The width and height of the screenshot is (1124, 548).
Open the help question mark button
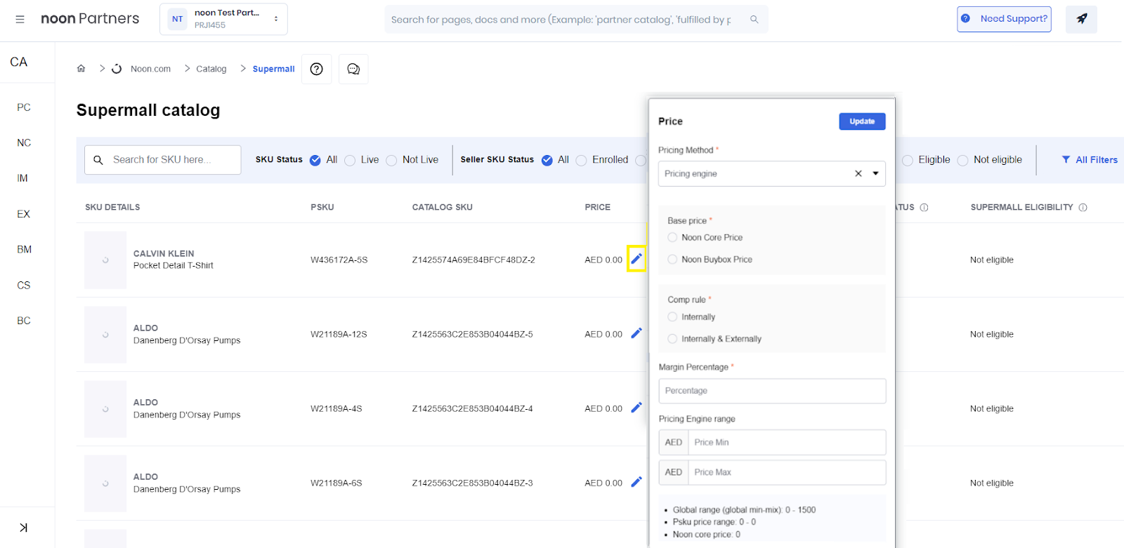pyautogui.click(x=317, y=69)
